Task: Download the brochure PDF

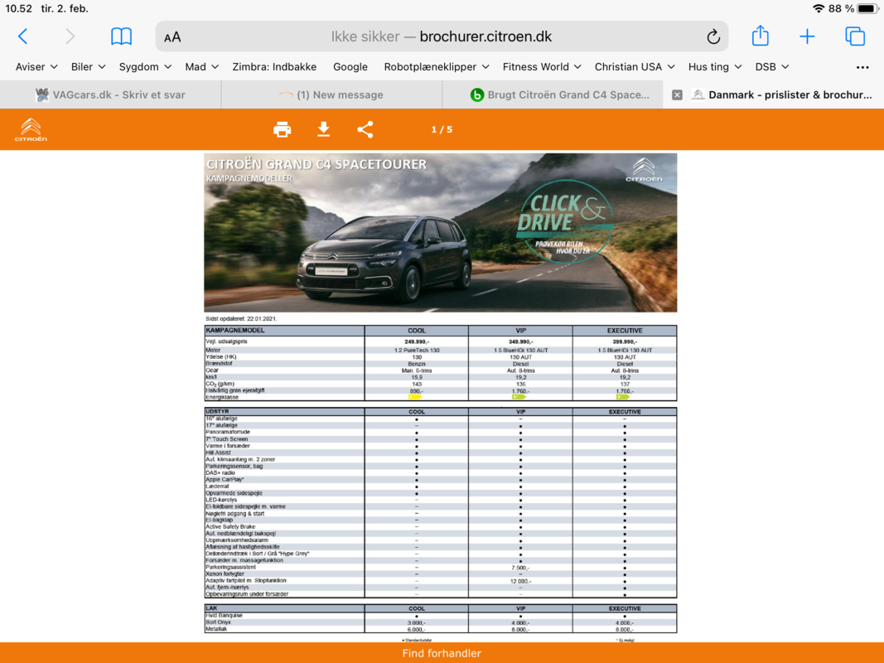Action: click(324, 129)
